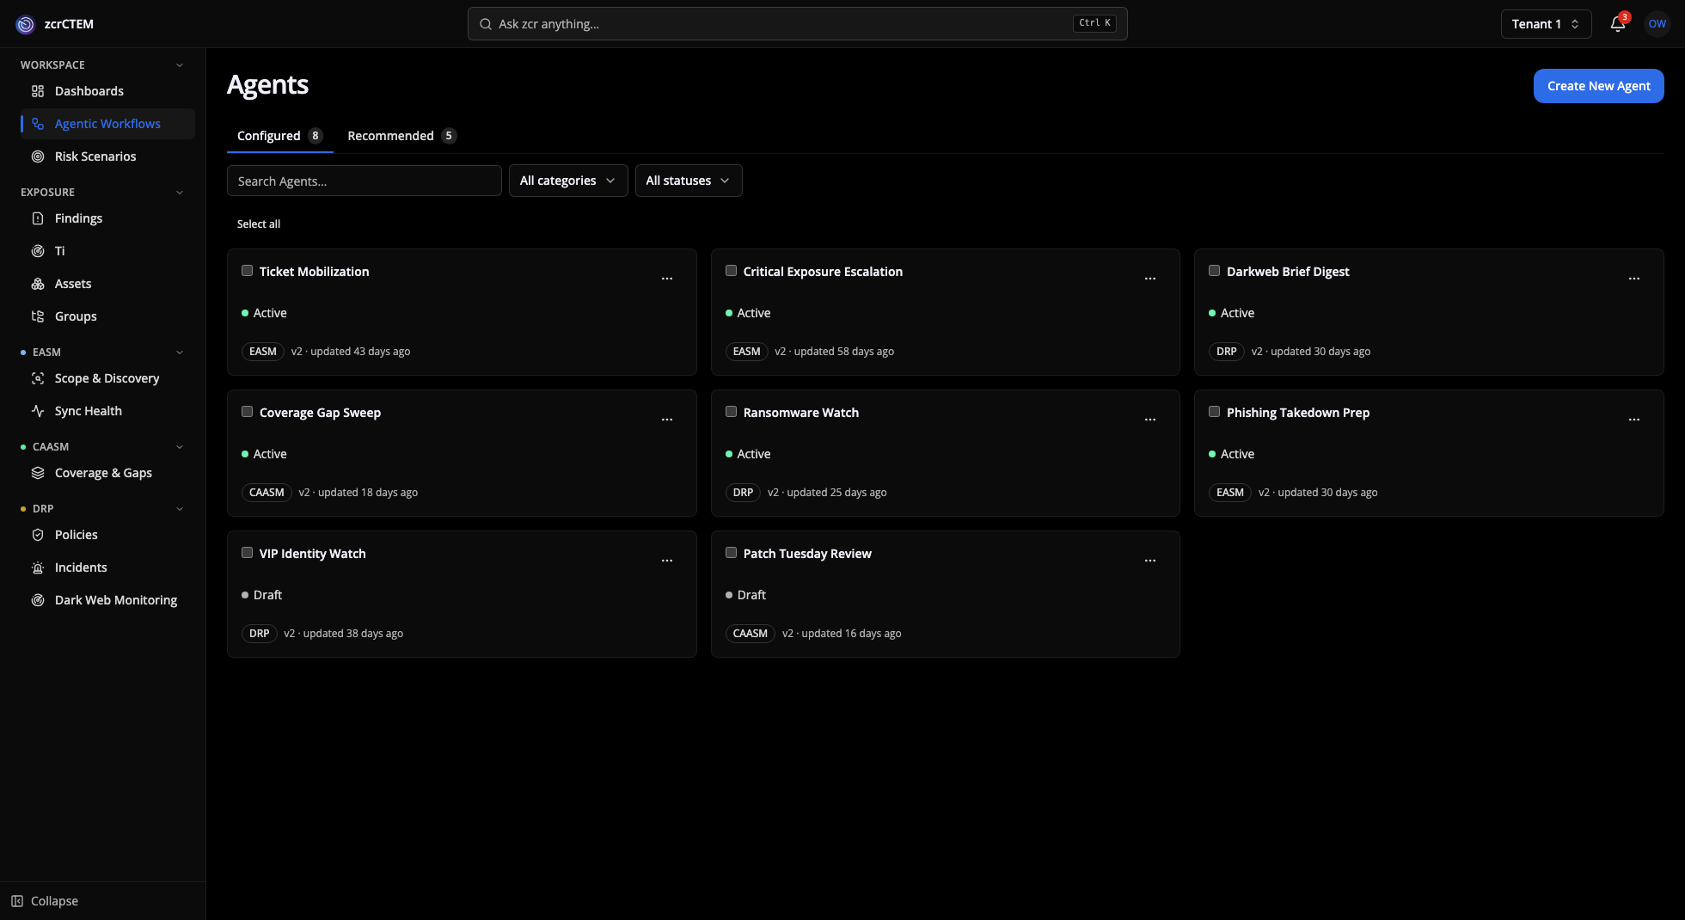Viewport: 1685px width, 920px height.
Task: Open Patch Tuesday Review more options menu
Action: point(1150,561)
